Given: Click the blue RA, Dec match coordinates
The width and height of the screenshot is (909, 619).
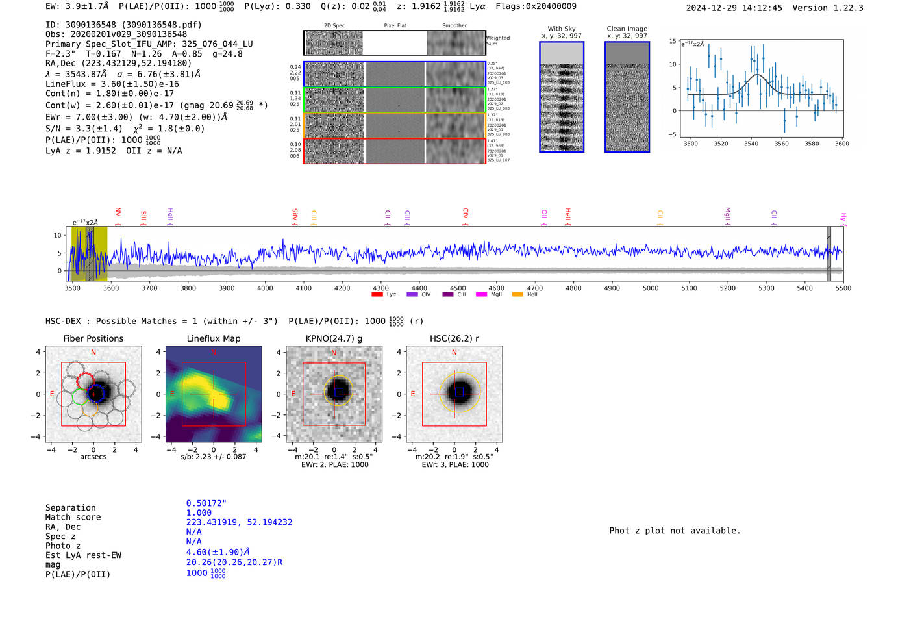Looking at the screenshot, I should pyautogui.click(x=239, y=522).
